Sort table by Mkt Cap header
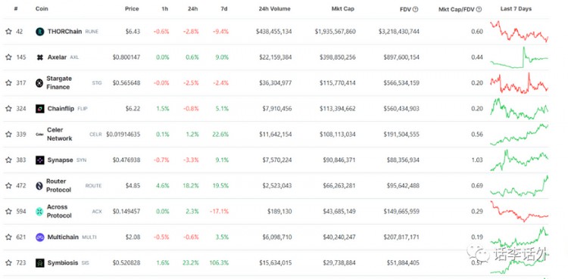 [343, 8]
